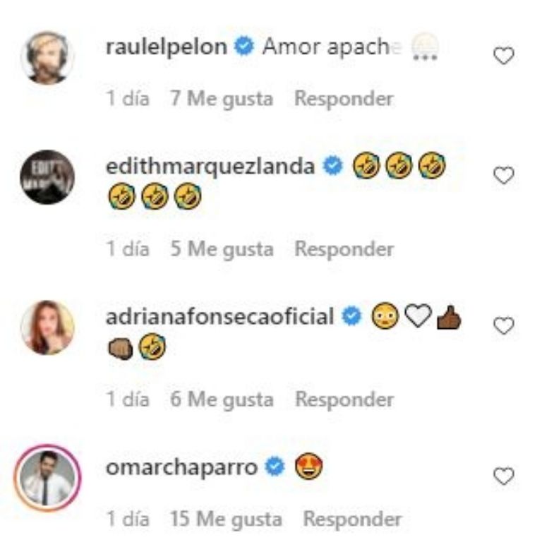
Task: Like adrianafonsecaoficial's comment with heart icon
Action: coord(503,326)
